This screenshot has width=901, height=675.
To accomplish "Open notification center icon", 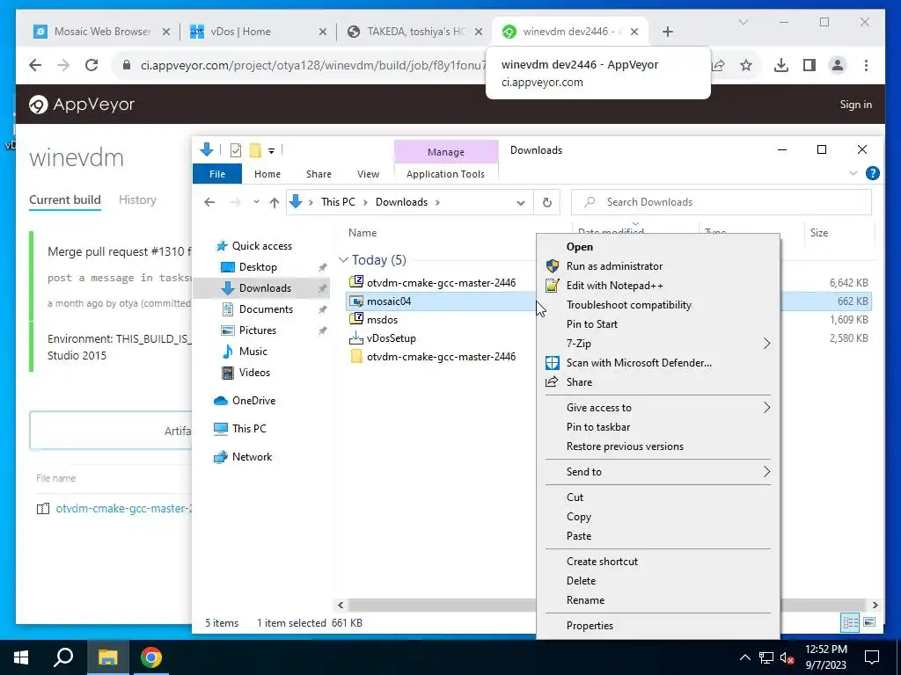I will coord(872,657).
